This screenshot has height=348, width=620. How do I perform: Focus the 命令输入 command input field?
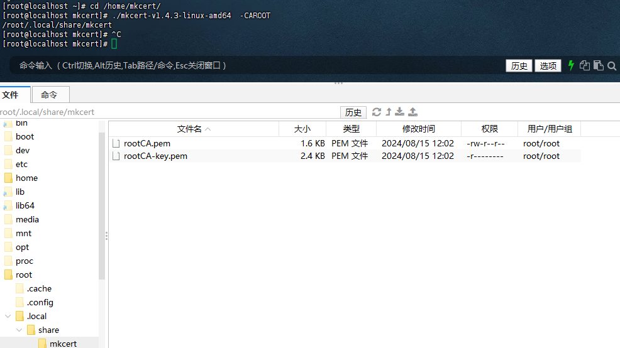[x=252, y=65]
